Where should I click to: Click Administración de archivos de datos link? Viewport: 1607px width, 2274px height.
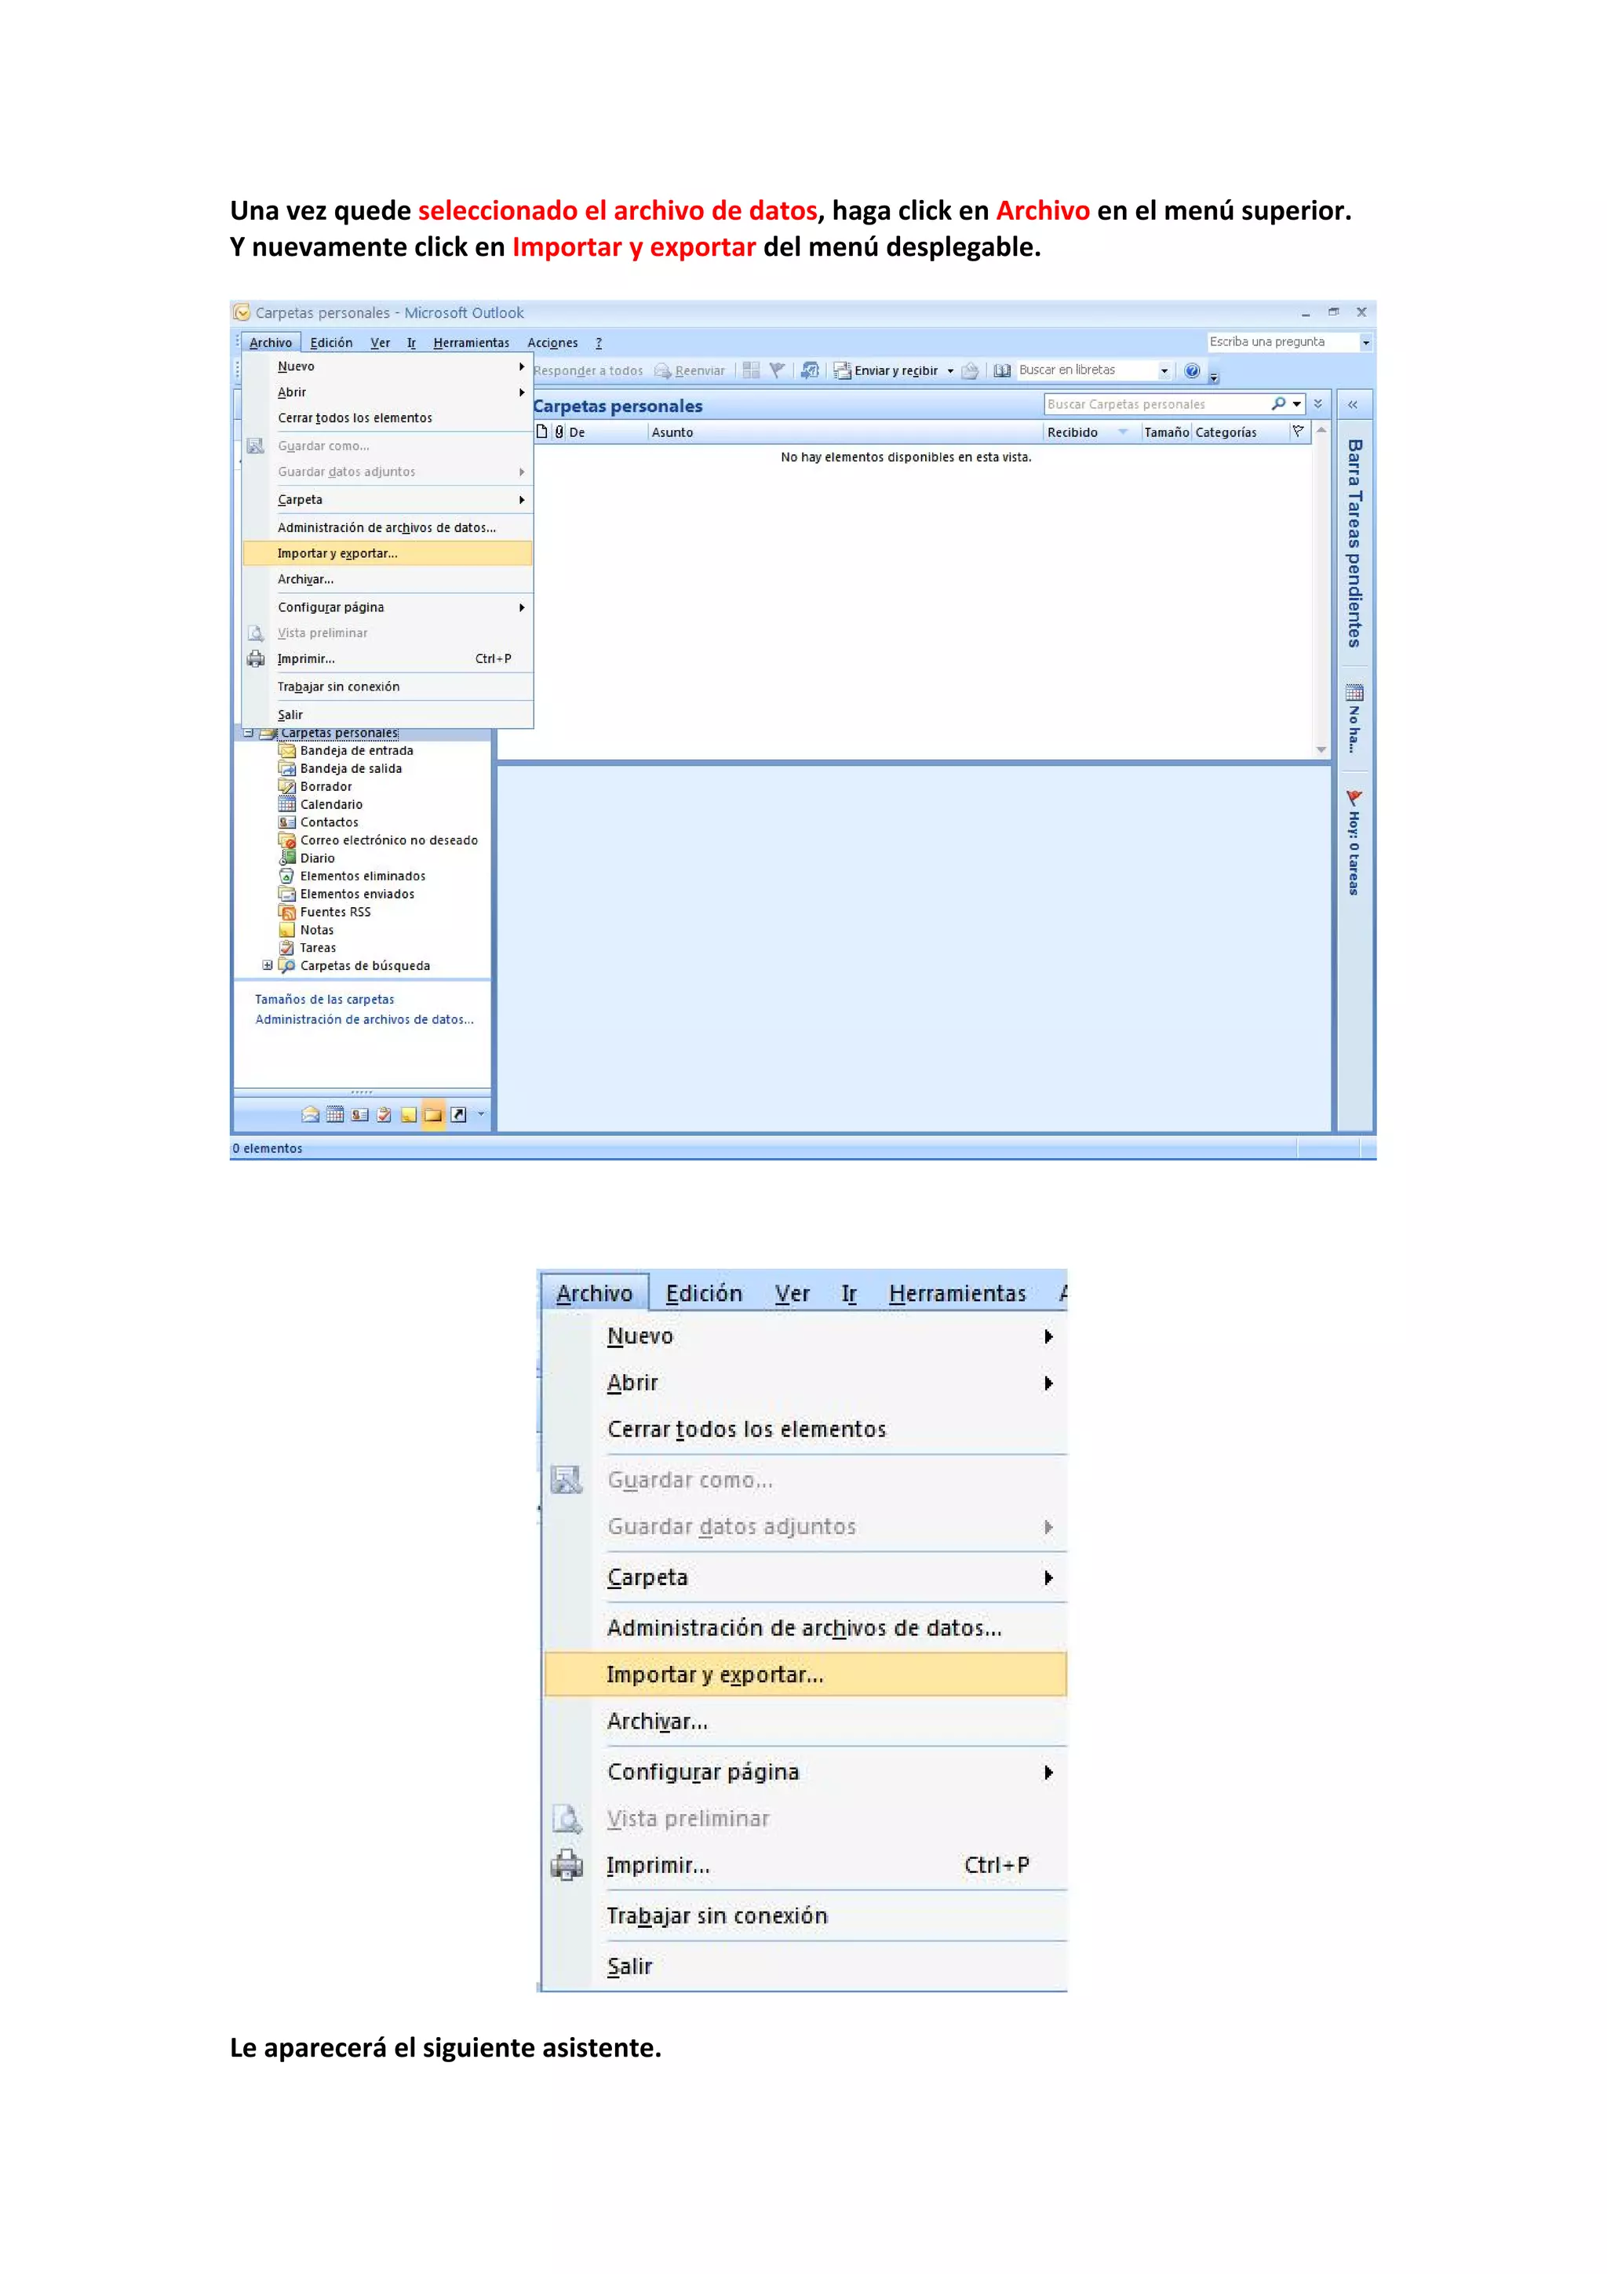coord(364,1019)
